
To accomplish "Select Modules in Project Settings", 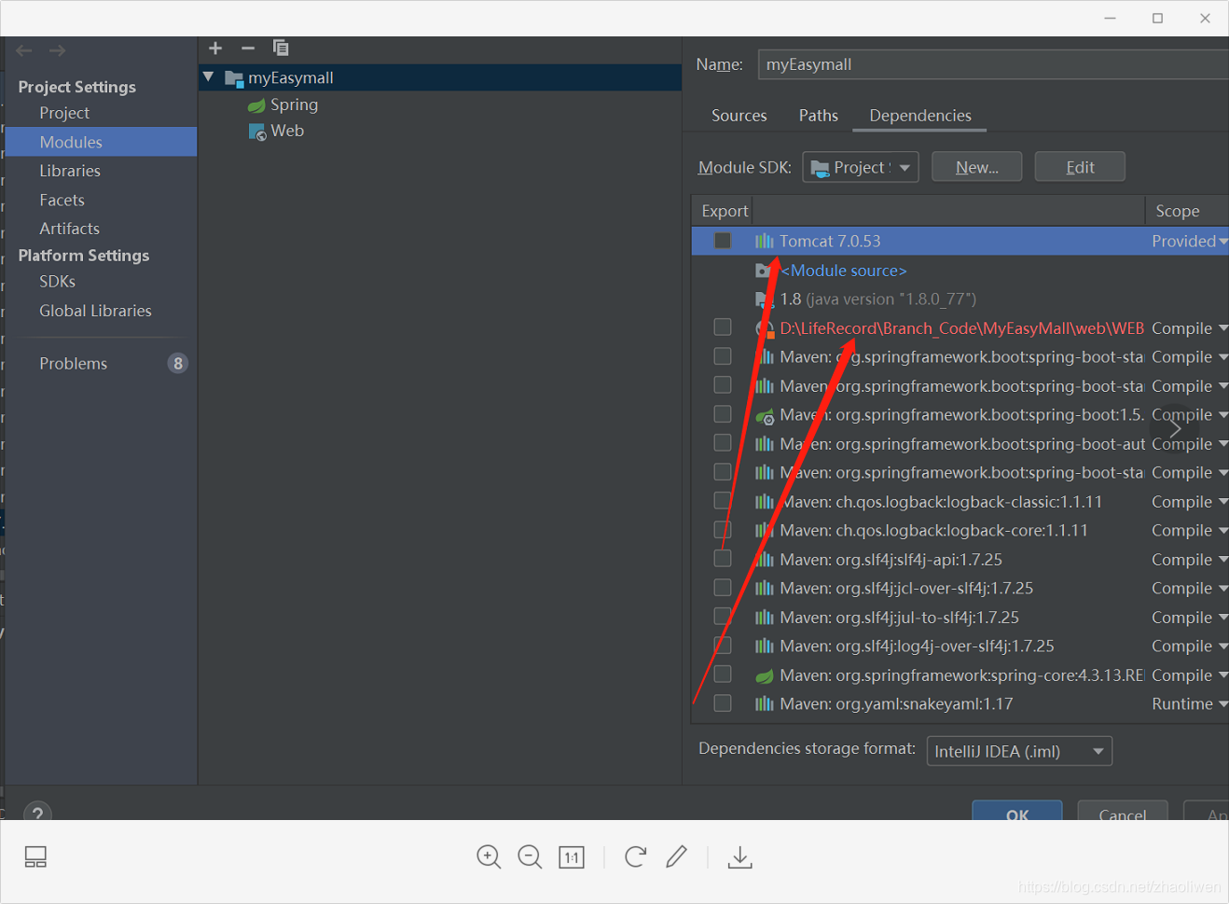I will 102,142.
